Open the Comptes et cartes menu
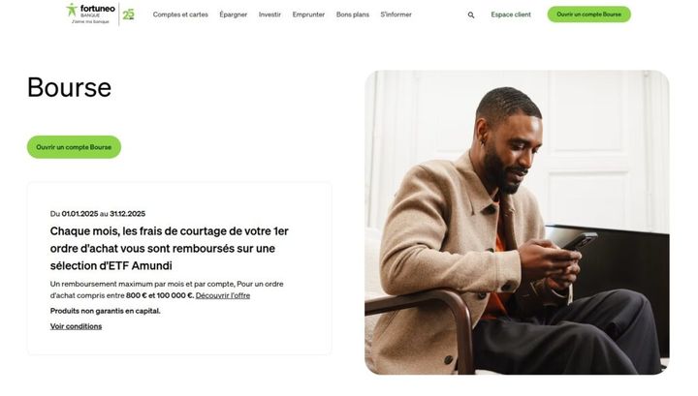 click(x=180, y=15)
